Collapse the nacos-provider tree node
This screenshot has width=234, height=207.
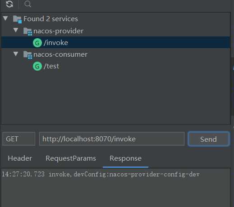click(16, 30)
